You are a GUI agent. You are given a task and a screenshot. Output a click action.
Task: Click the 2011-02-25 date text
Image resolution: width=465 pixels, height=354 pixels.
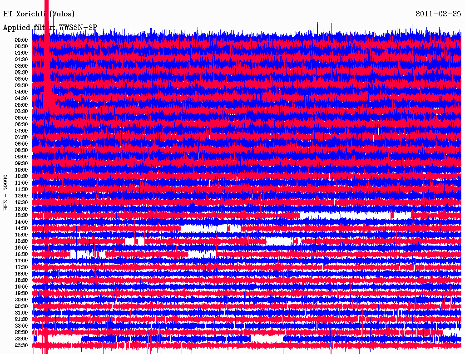coord(438,14)
